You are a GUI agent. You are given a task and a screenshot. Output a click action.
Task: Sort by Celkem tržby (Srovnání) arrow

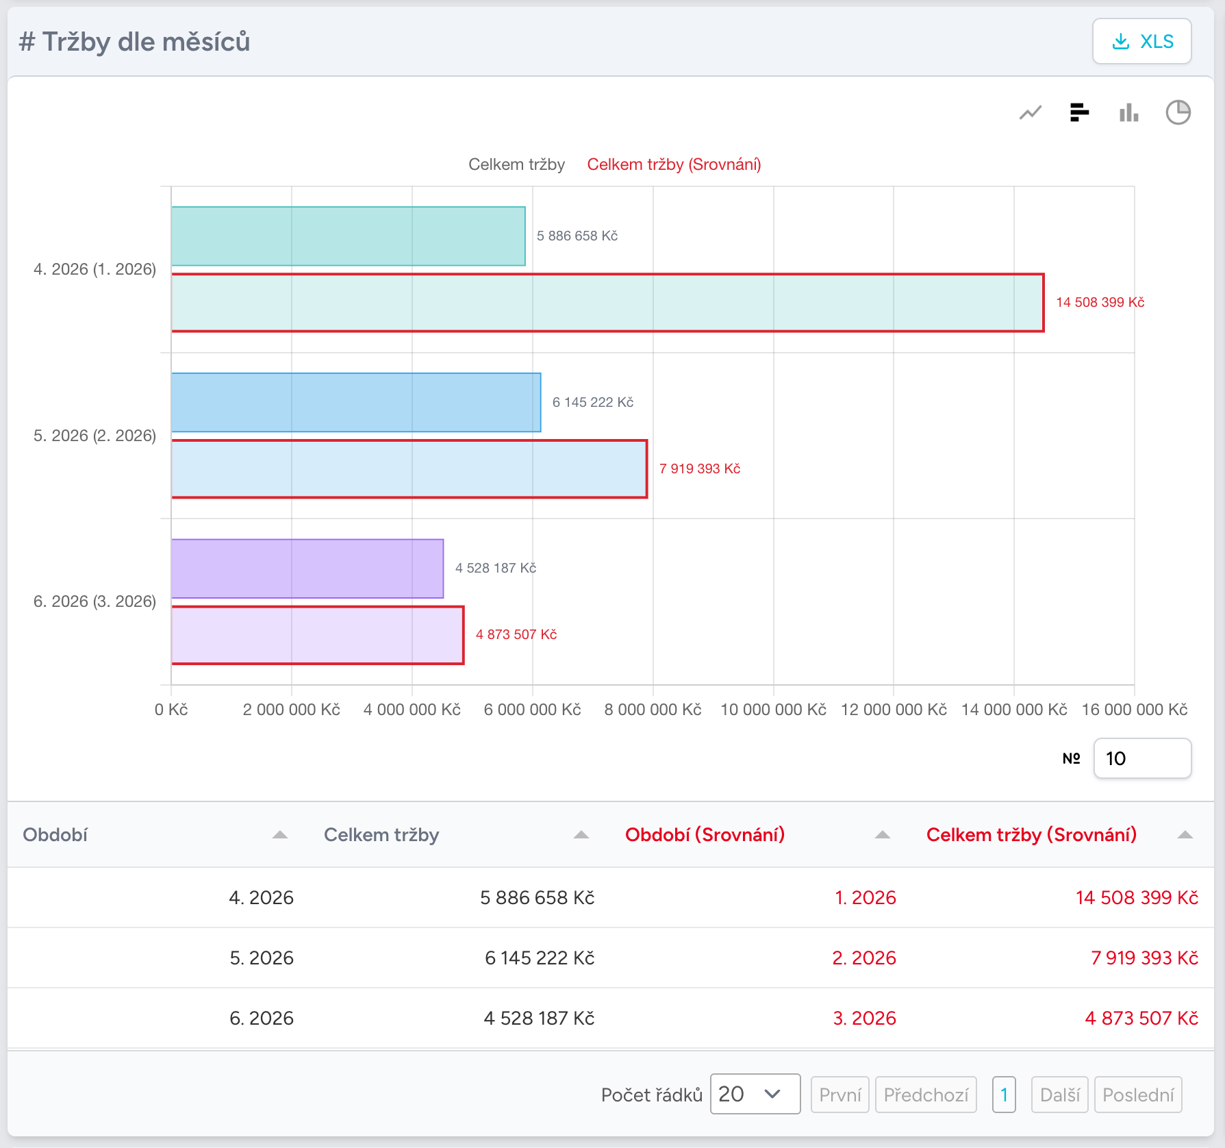coord(1185,834)
